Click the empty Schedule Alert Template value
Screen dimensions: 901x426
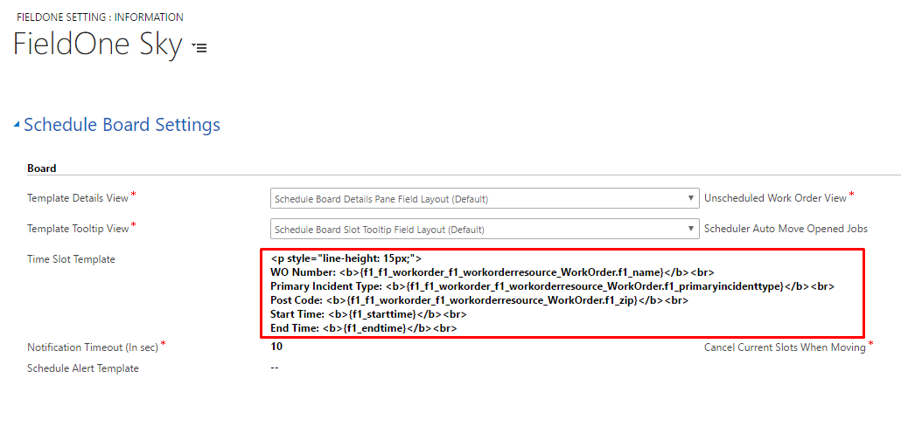pyautogui.click(x=275, y=368)
